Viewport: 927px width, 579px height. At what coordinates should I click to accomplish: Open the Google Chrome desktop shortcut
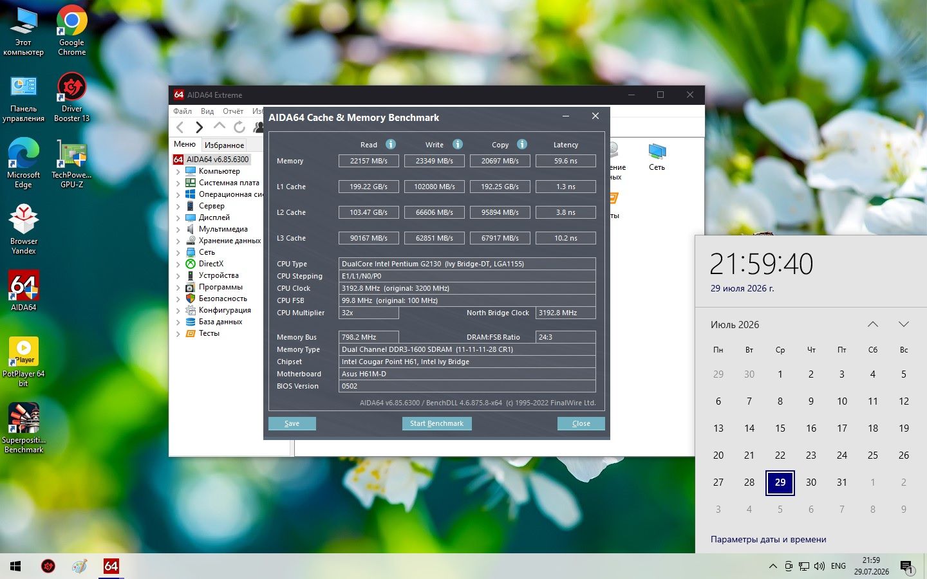[x=72, y=30]
